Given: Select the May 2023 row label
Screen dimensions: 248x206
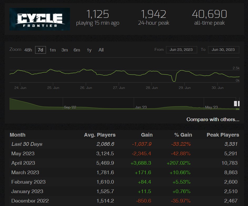Looking at the screenshot, I should (x=23, y=153).
